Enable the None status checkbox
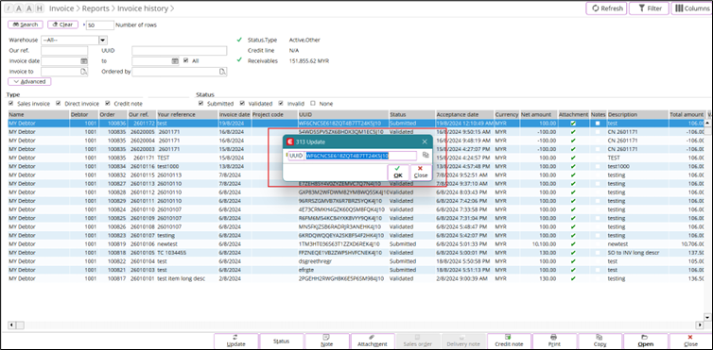The image size is (713, 350). tap(313, 104)
